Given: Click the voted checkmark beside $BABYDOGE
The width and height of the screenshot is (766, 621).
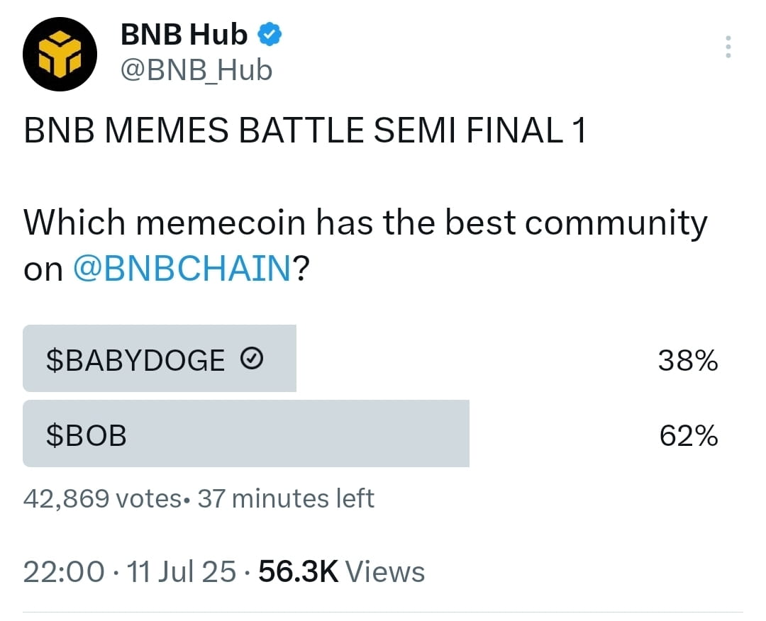Looking at the screenshot, I should [x=252, y=359].
